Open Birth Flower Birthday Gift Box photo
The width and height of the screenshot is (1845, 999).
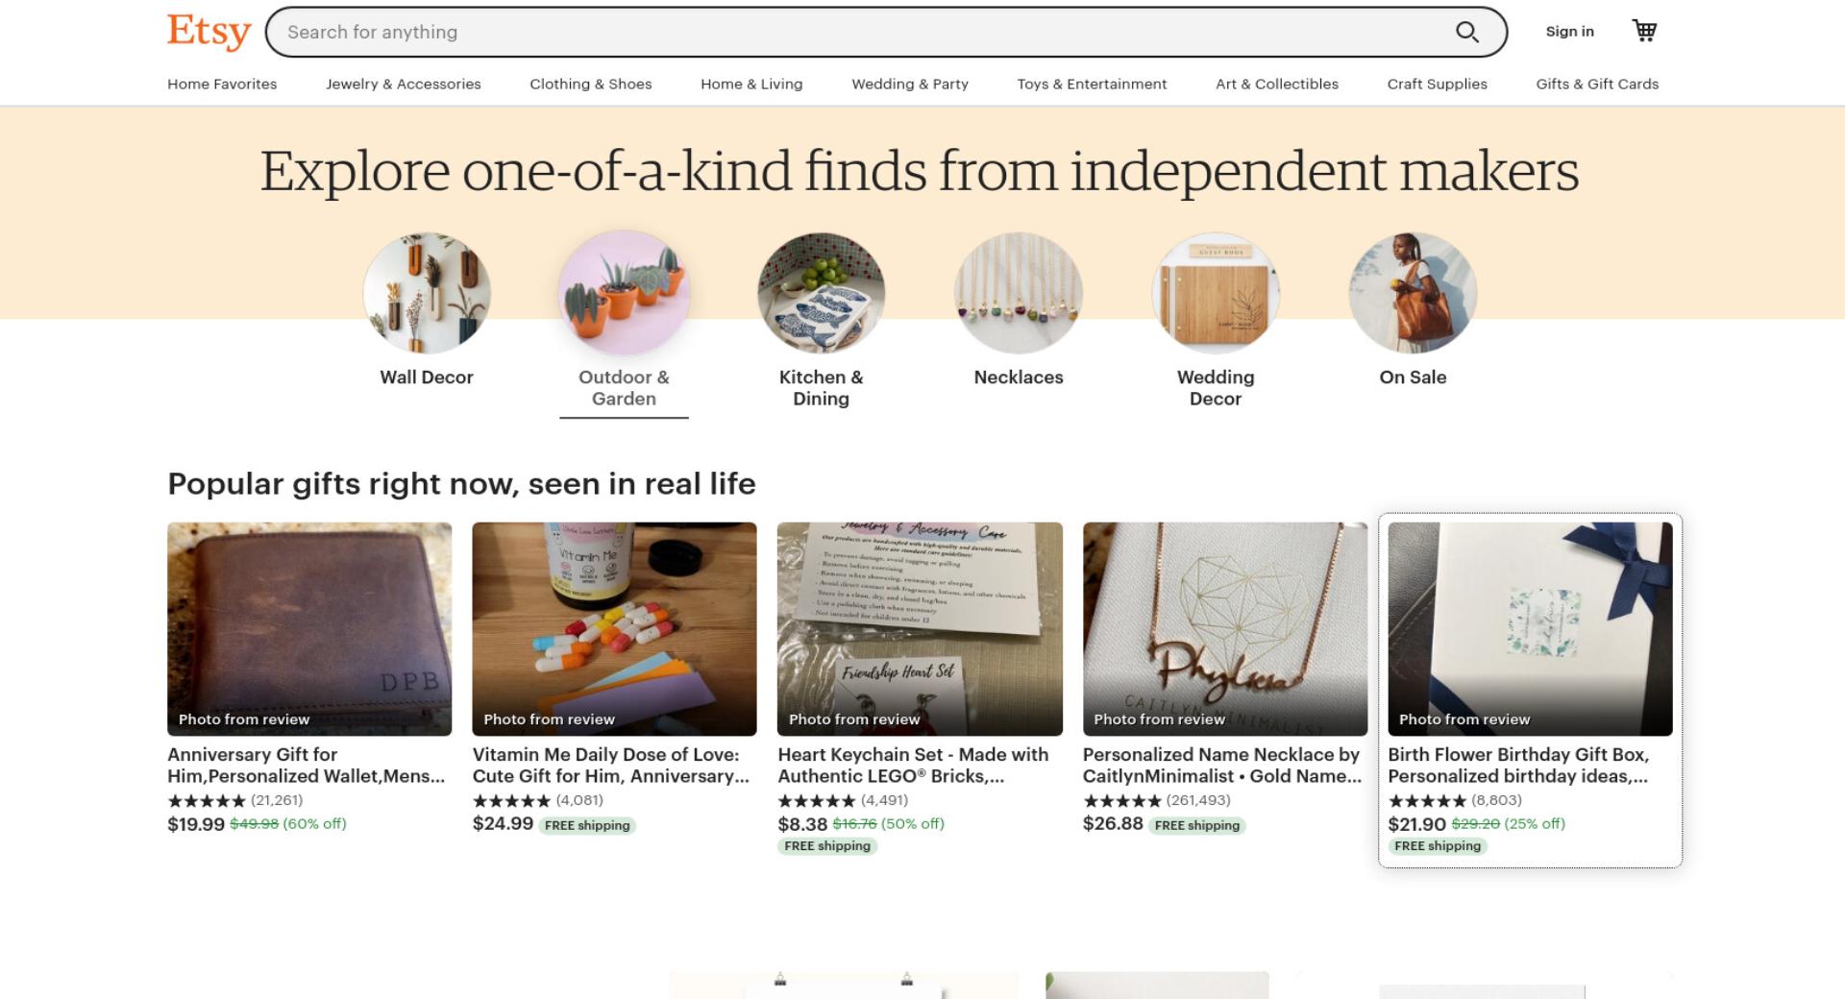point(1530,629)
